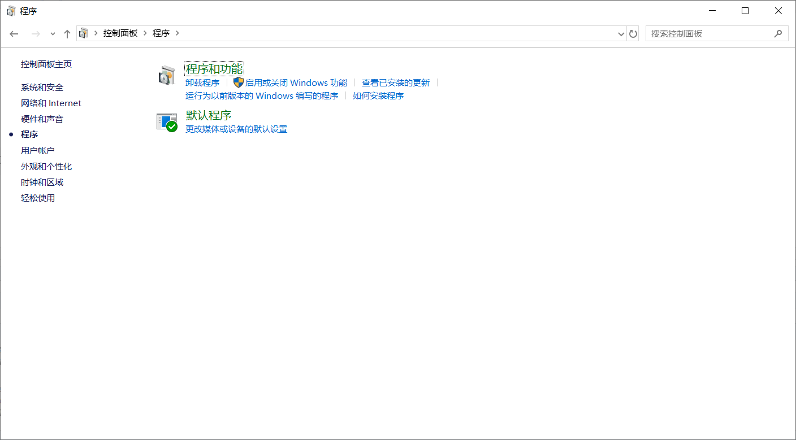Open 时钟和区域 category in sidebar
Screen dimensions: 796x440
42,182
